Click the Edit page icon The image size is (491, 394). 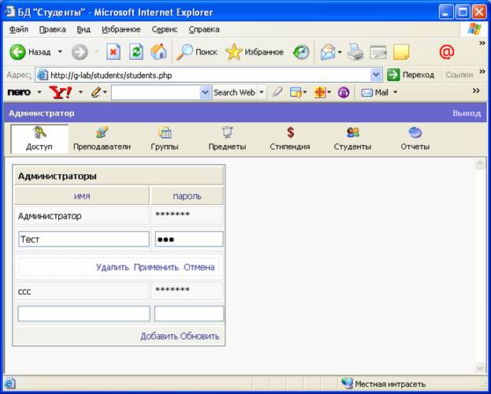pos(378,52)
